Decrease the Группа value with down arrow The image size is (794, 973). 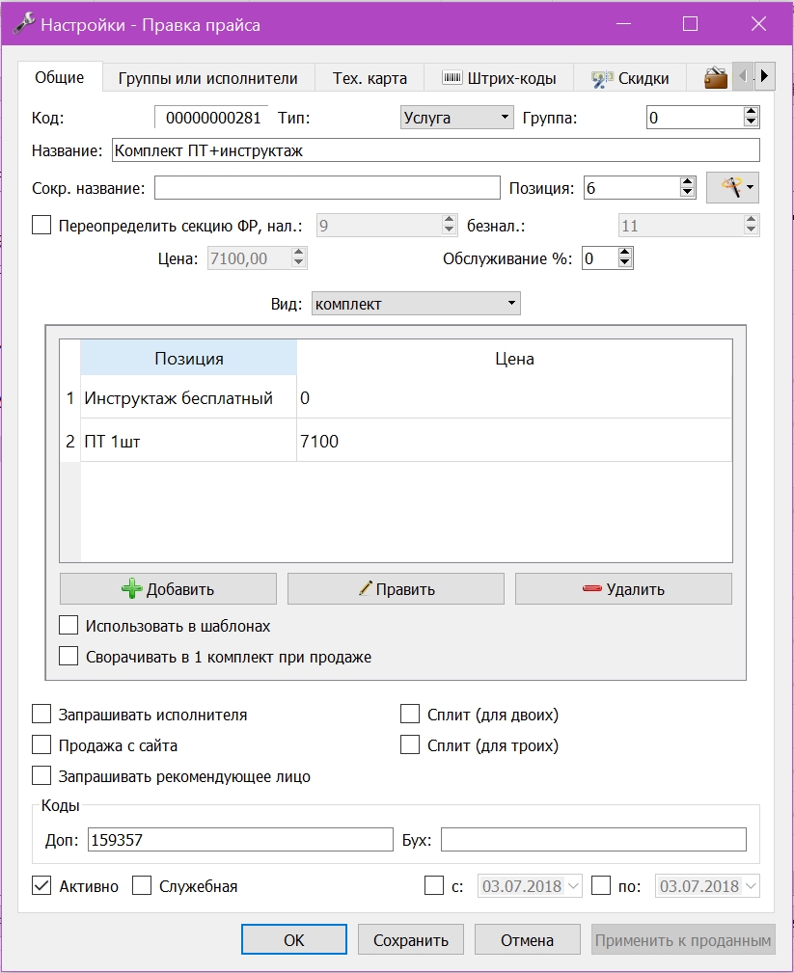(751, 122)
